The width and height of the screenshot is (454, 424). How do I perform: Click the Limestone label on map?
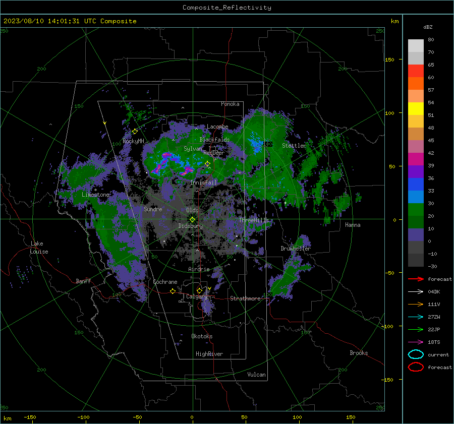[x=95, y=195]
